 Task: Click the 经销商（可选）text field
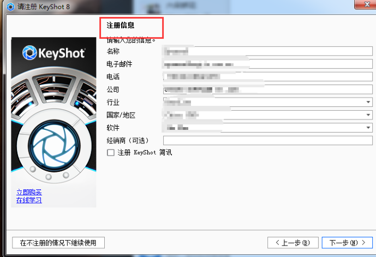(267, 141)
